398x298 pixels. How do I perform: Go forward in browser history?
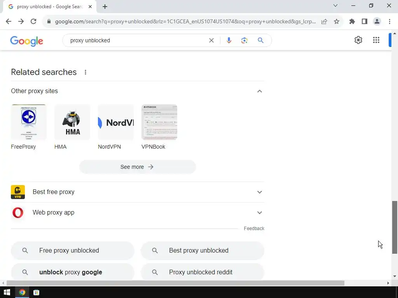[21, 22]
